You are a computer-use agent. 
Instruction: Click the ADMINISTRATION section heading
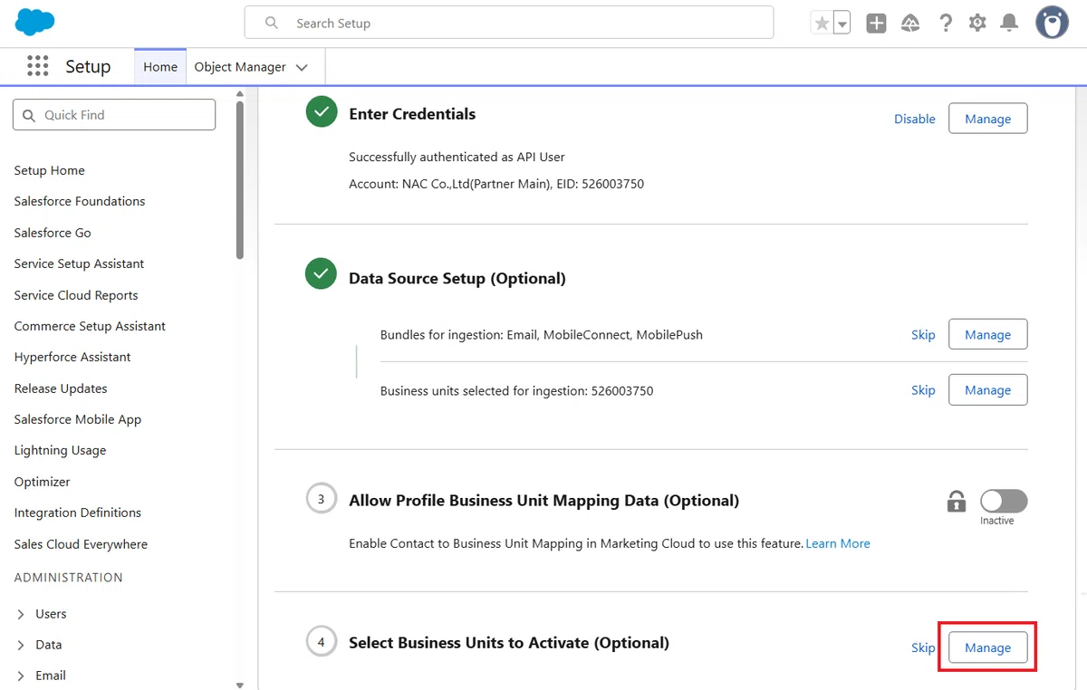(x=69, y=577)
